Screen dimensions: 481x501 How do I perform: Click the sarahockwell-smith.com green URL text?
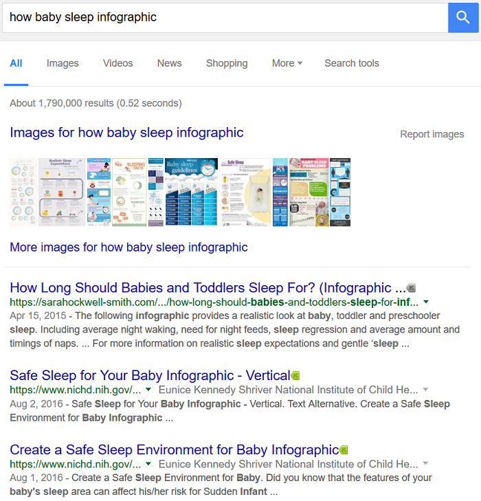[214, 302]
